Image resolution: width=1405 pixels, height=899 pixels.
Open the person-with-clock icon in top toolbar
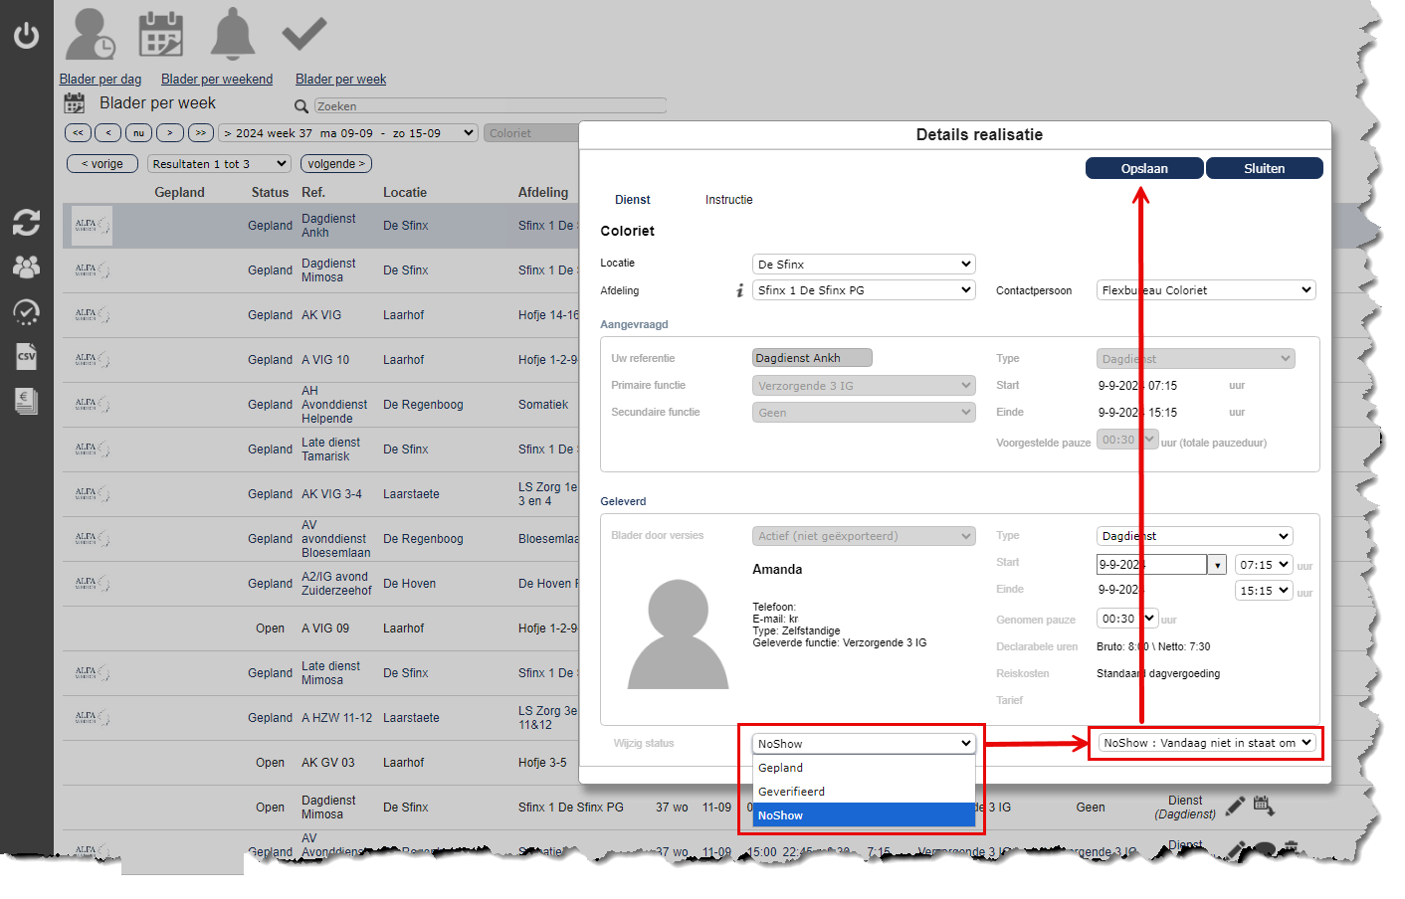[90, 34]
